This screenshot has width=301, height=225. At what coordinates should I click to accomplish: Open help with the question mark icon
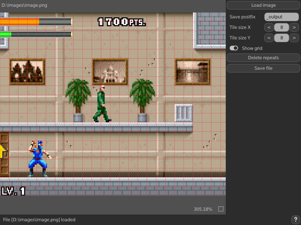[296, 219]
